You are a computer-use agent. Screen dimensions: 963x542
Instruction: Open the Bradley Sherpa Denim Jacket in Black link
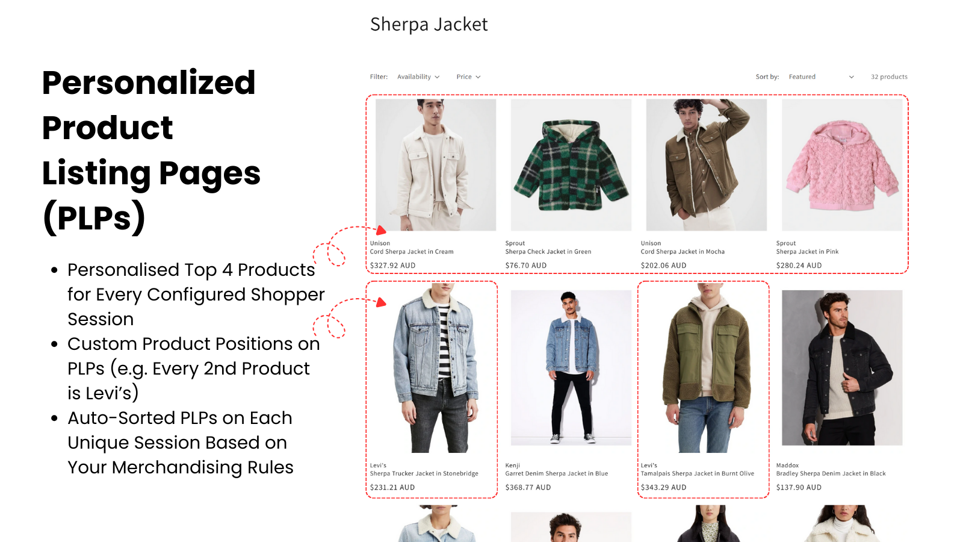[x=831, y=474]
